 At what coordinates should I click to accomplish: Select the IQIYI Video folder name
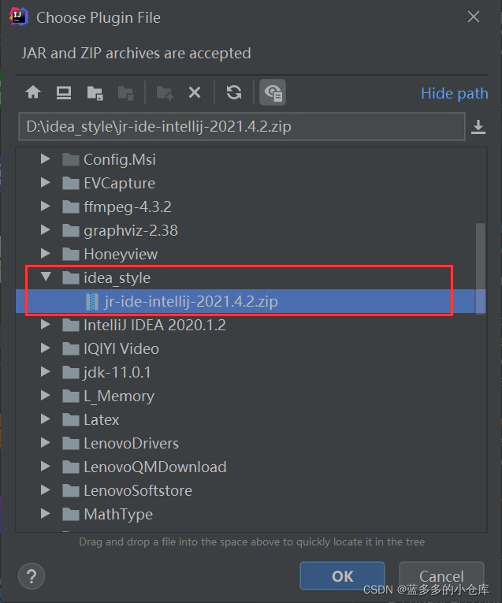(x=121, y=349)
